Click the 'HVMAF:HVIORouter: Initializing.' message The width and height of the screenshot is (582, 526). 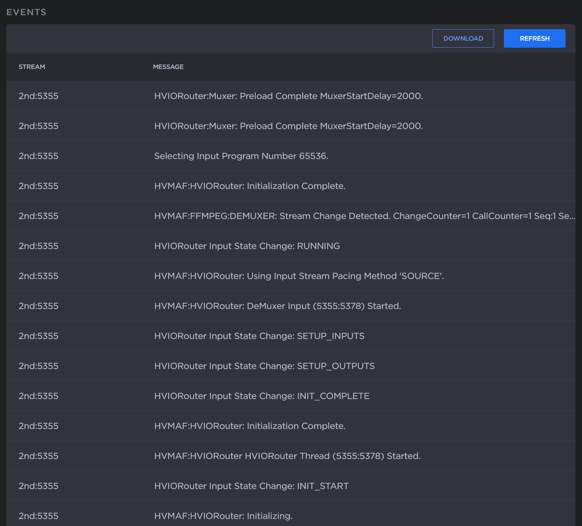coord(223,516)
